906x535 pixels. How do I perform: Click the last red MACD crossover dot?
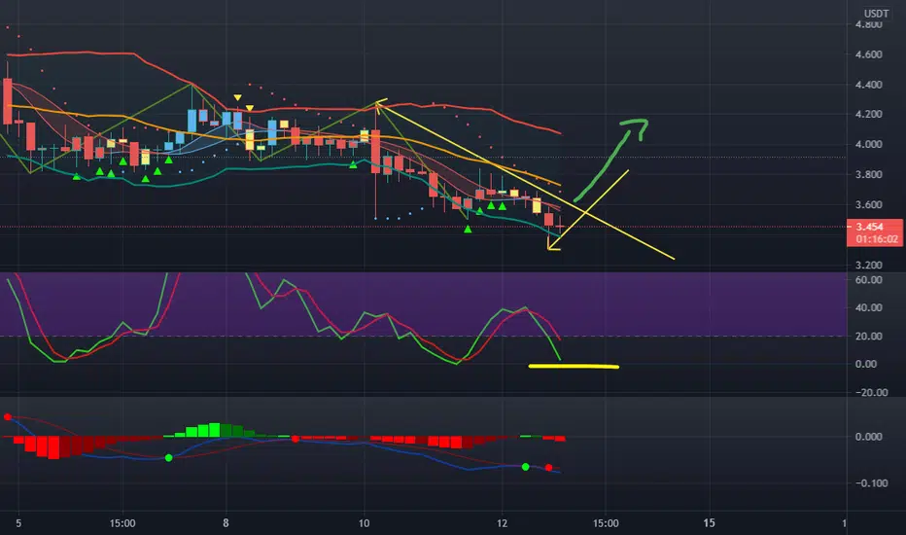[549, 467]
